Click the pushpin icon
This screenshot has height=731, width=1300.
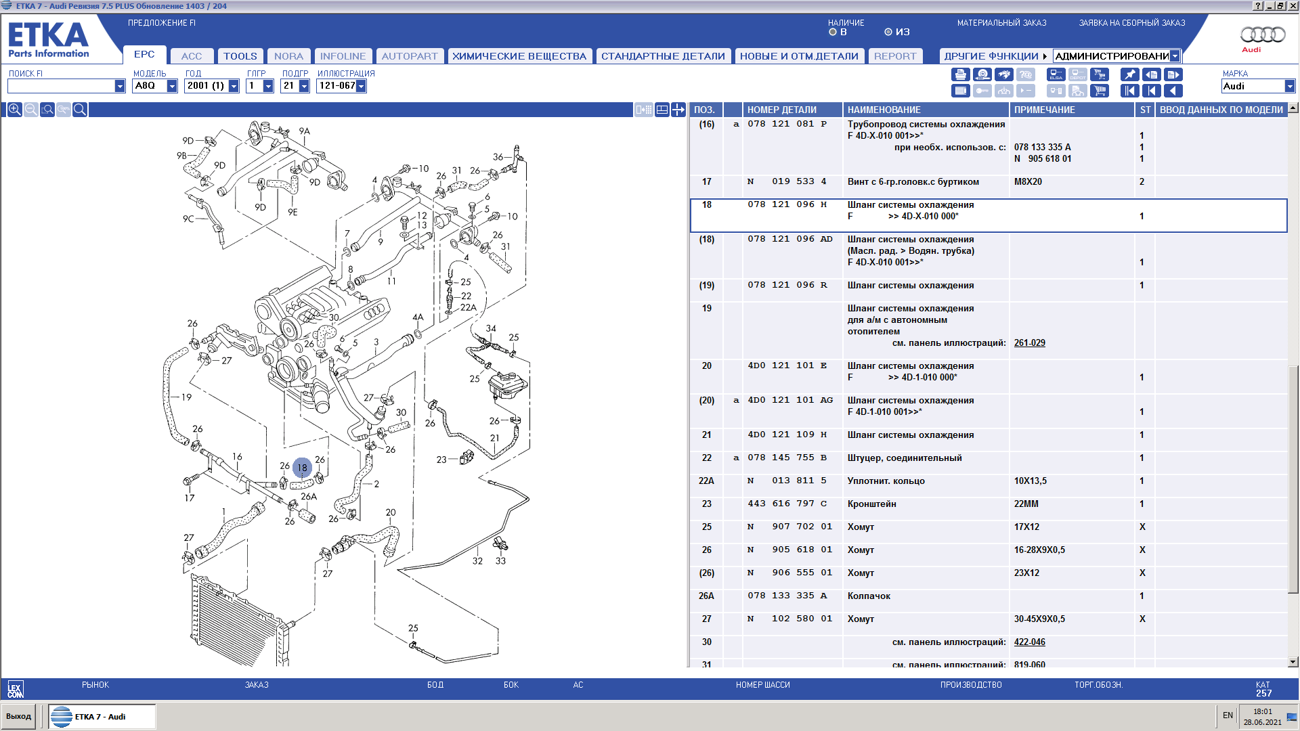pyautogui.click(x=1130, y=74)
